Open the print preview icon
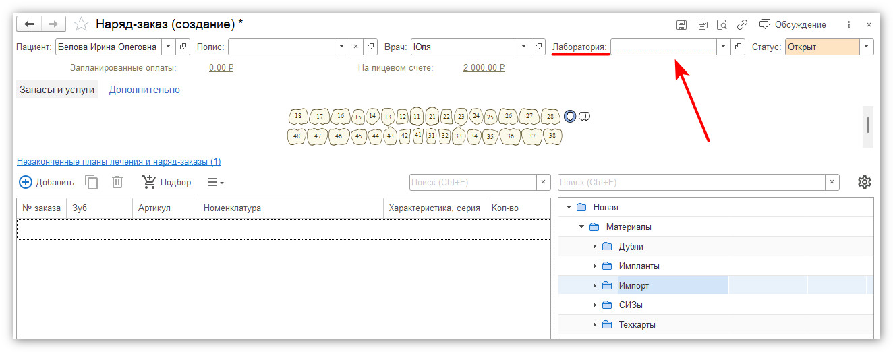 pyautogui.click(x=722, y=24)
